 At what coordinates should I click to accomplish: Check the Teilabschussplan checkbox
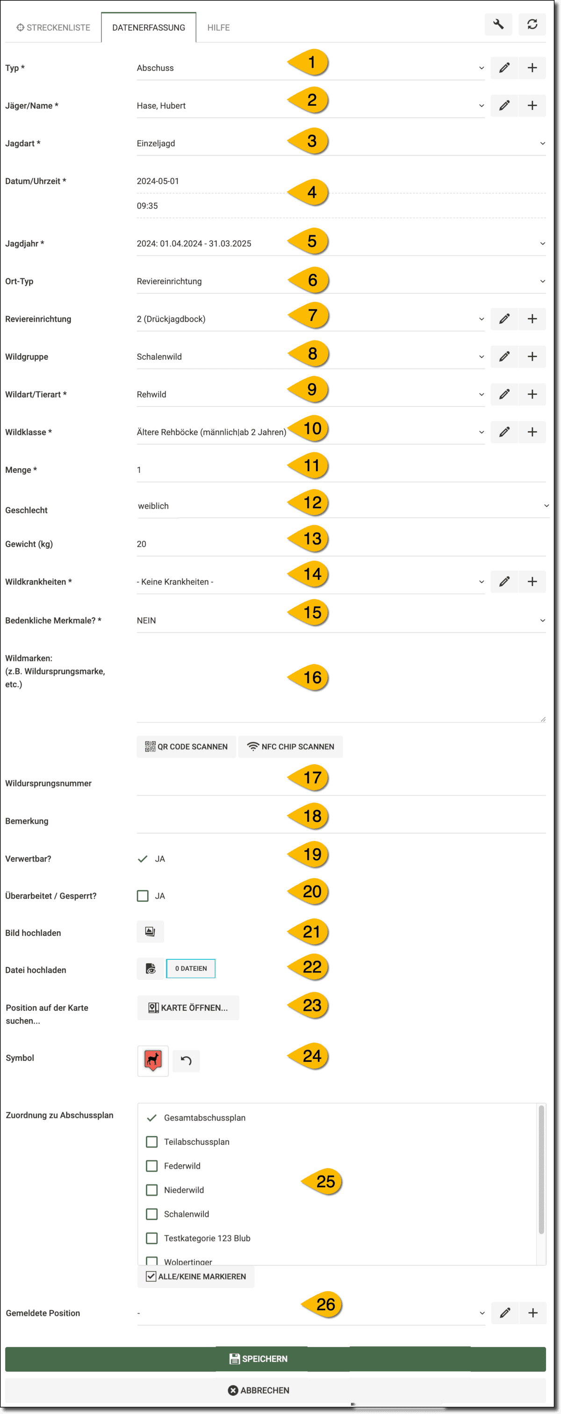click(x=152, y=1142)
